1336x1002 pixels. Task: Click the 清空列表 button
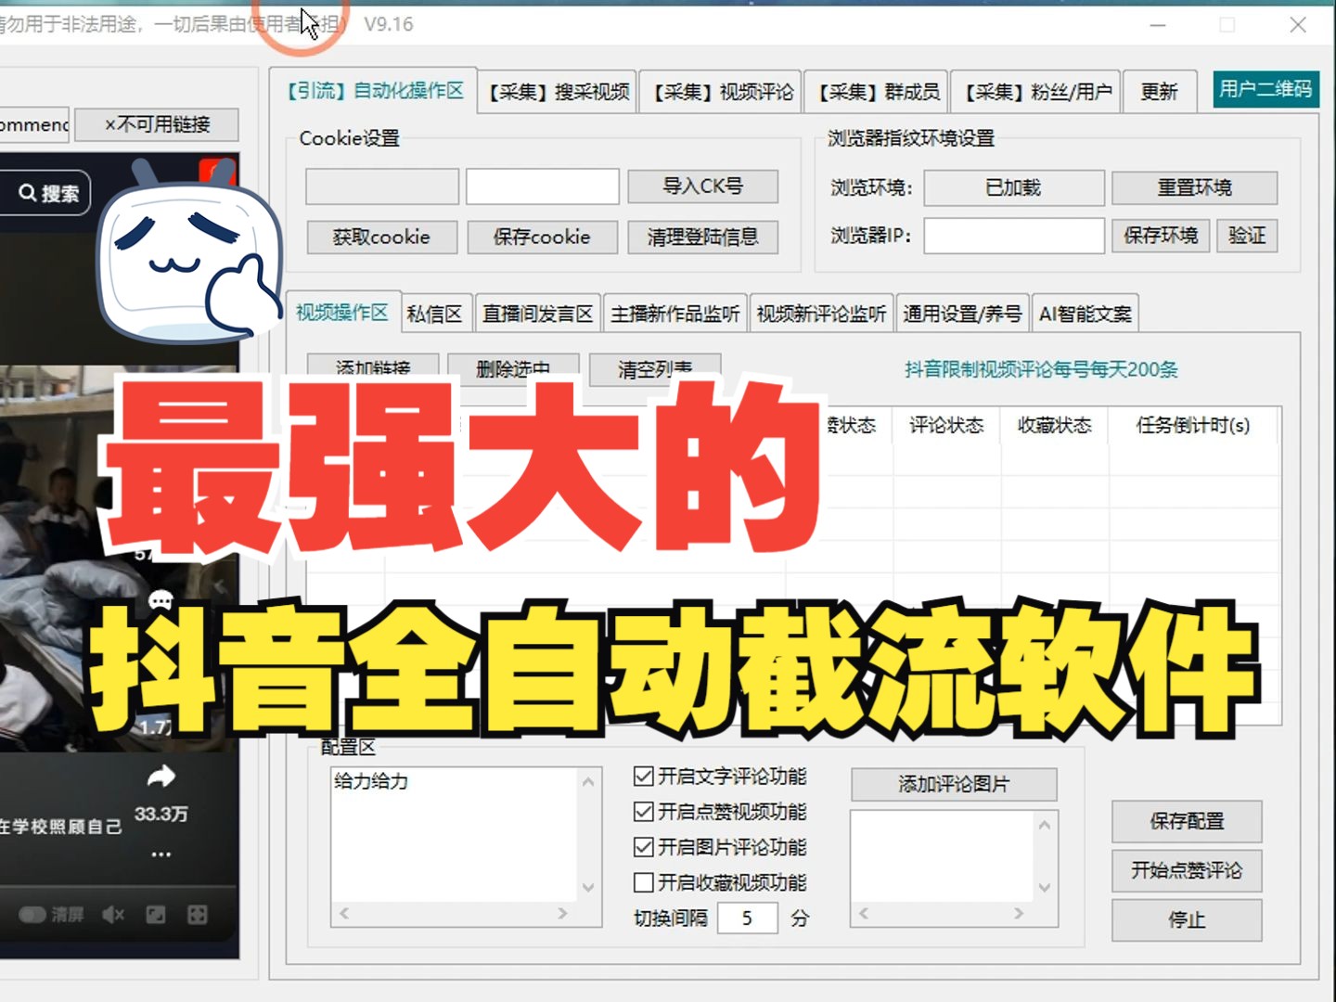click(x=655, y=367)
